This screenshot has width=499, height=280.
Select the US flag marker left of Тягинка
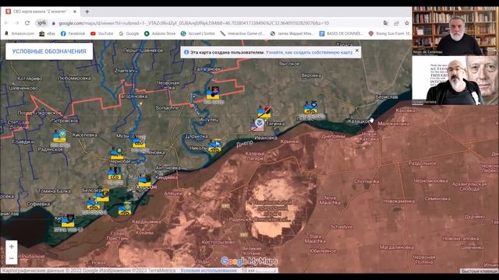257,124
